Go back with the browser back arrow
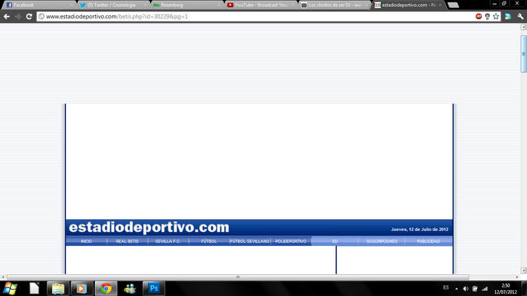The image size is (527, 296). [x=7, y=16]
